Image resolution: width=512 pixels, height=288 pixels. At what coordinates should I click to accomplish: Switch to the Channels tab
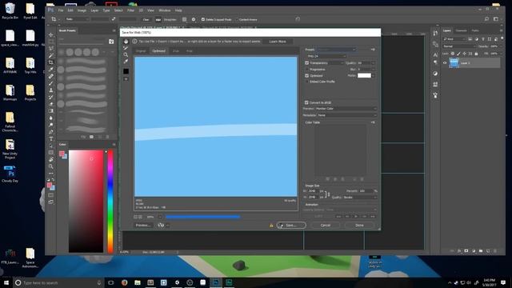[461, 30]
